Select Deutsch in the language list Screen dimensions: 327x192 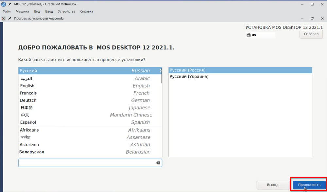28,100
